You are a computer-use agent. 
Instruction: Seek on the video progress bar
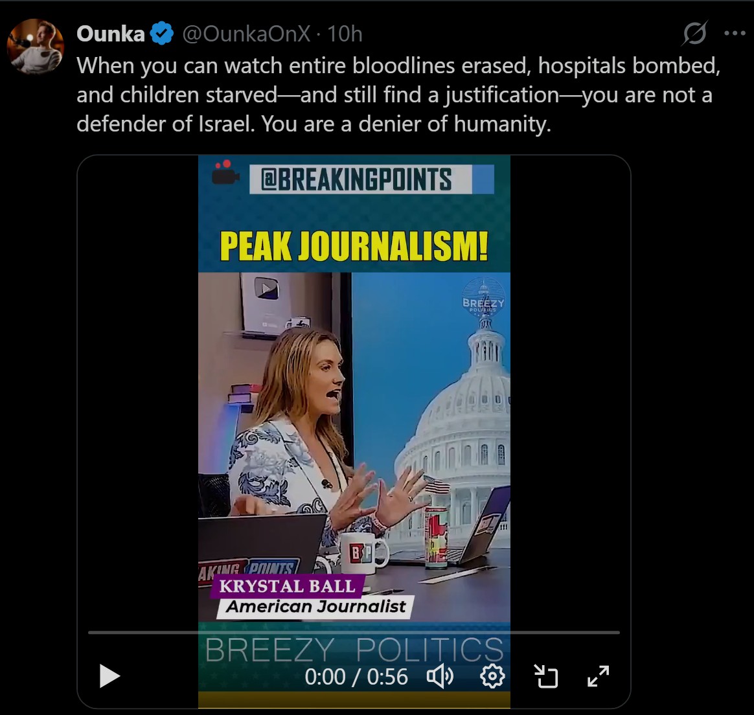click(354, 632)
